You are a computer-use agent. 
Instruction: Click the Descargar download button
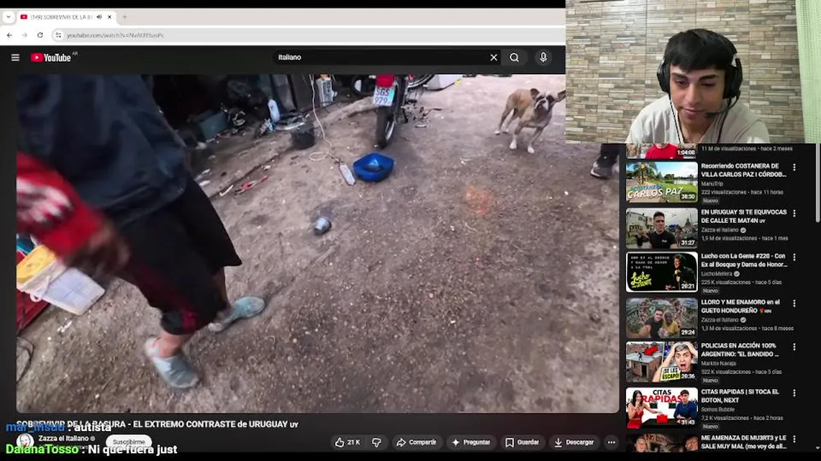tap(573, 442)
